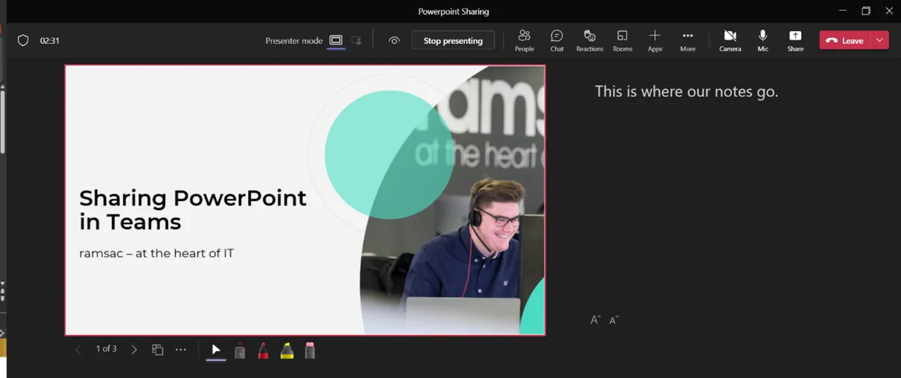Increase the notes font size
The width and height of the screenshot is (901, 378).
tap(595, 320)
